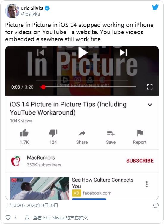
Task: Click the Twitter bird logo
Action: tap(155, 7)
